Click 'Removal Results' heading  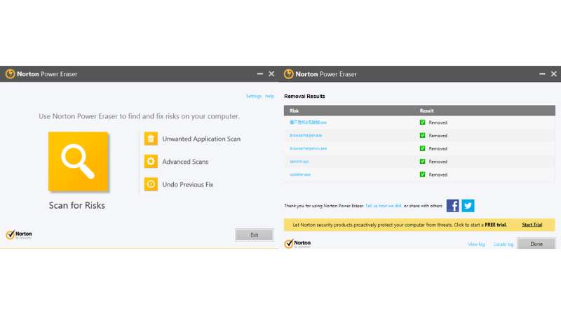click(x=304, y=96)
